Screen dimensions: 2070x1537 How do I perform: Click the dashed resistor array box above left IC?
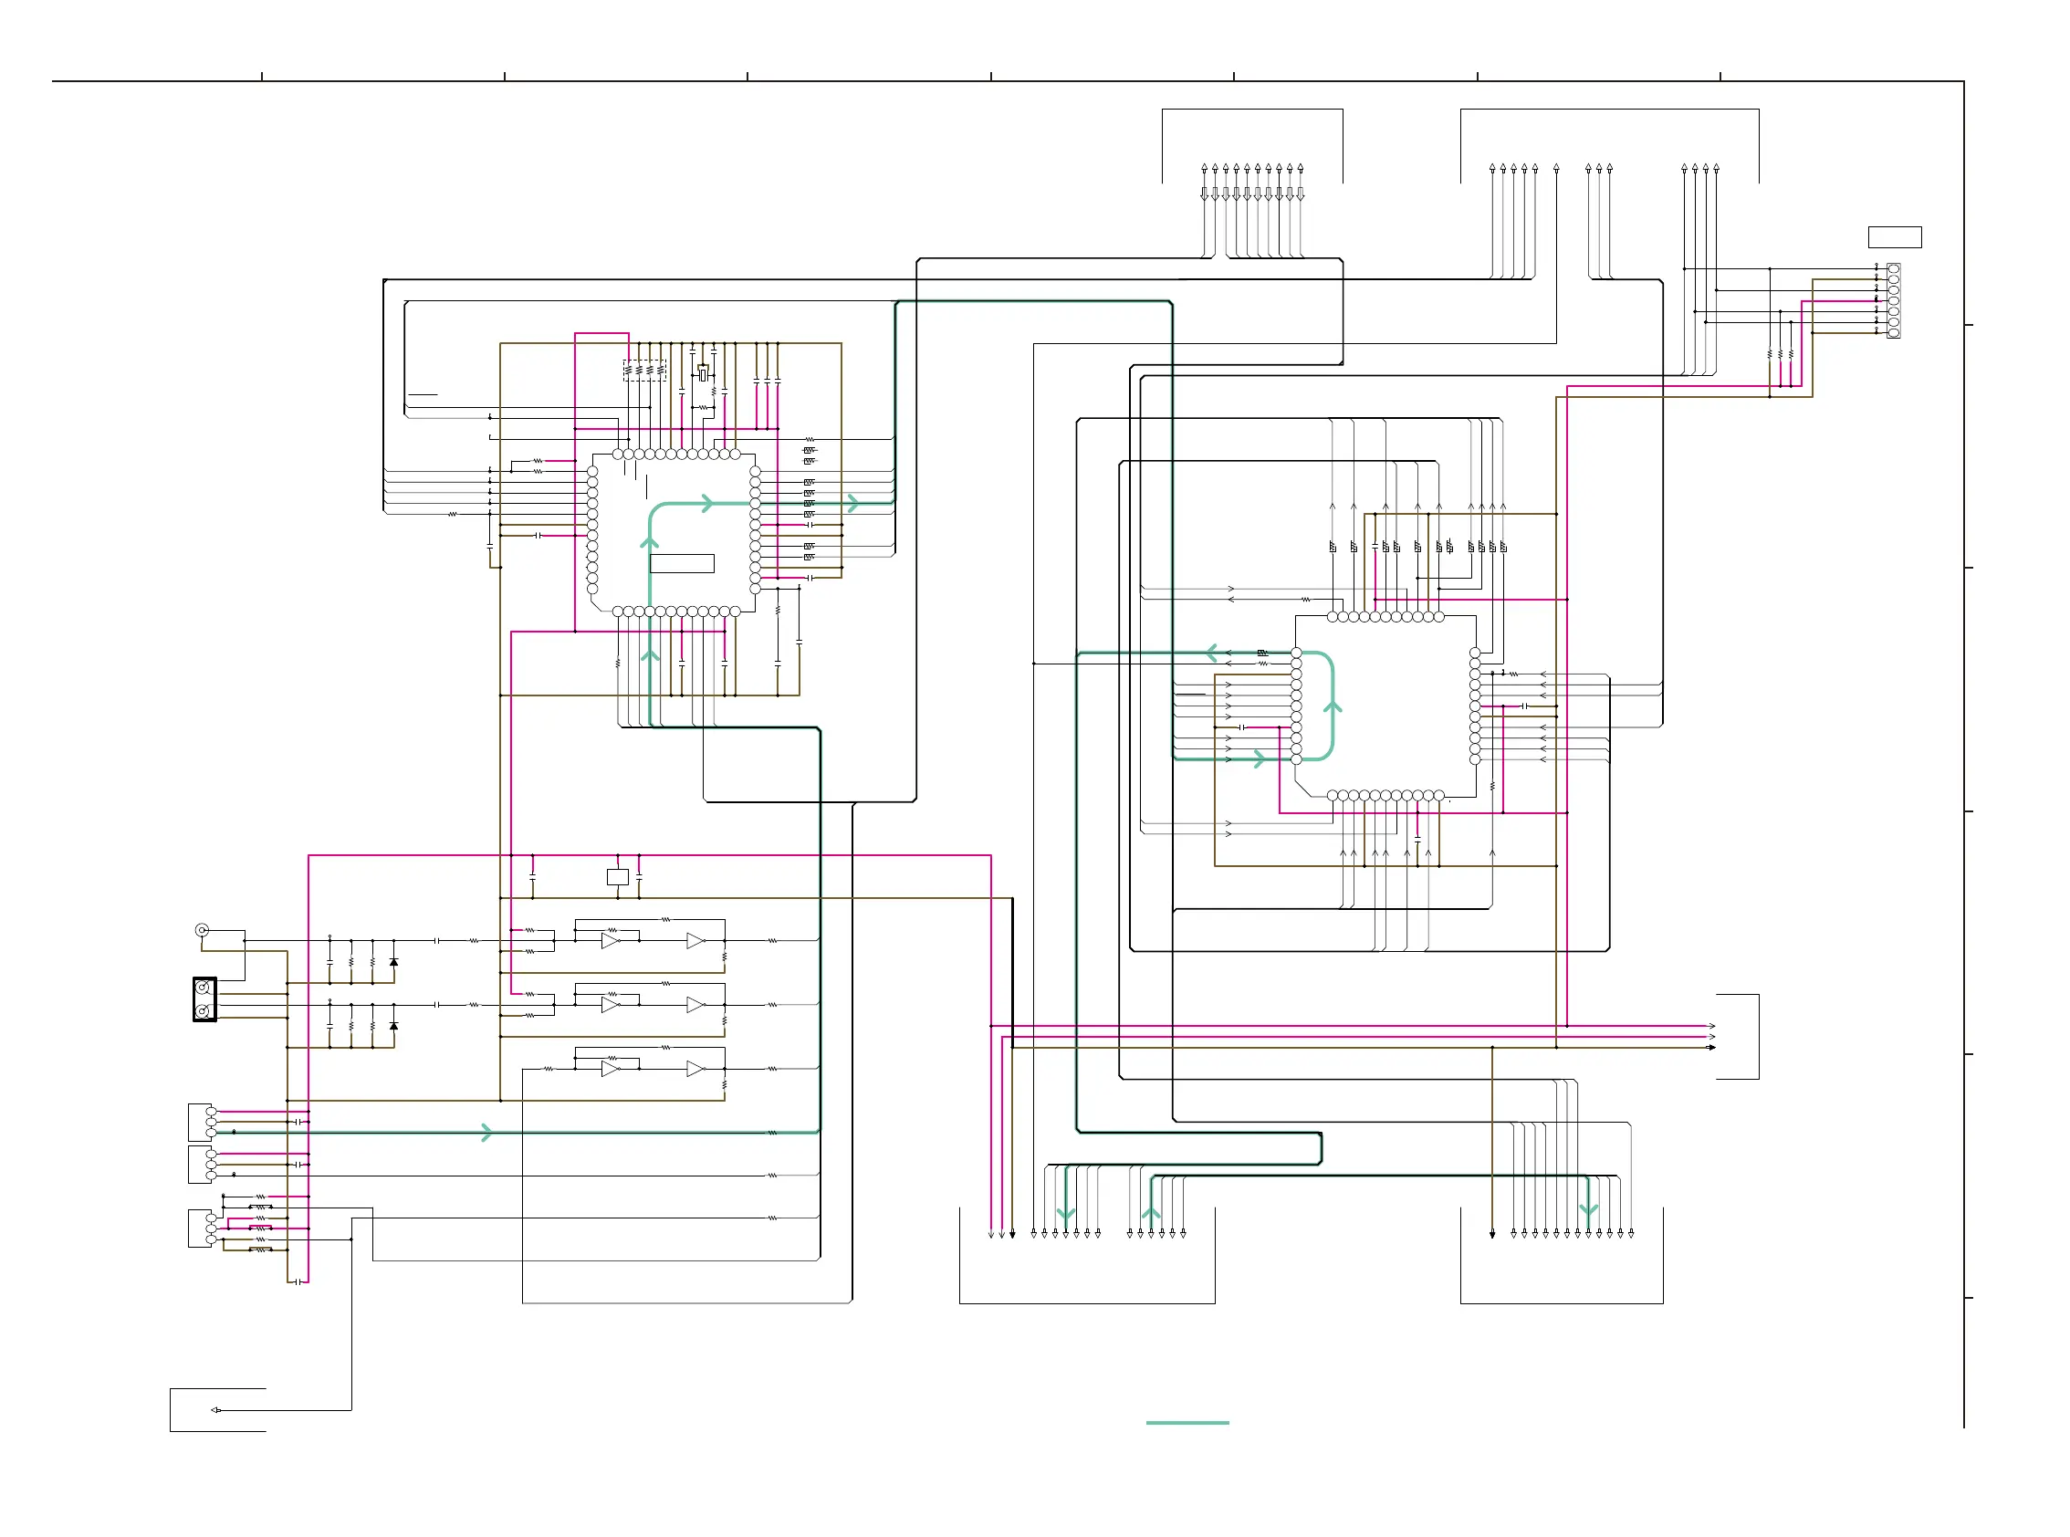(x=643, y=371)
